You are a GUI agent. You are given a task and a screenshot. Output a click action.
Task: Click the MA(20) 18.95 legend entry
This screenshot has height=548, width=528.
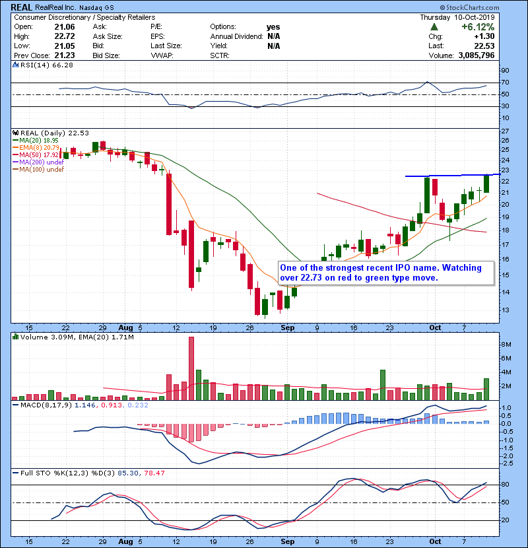click(35, 141)
